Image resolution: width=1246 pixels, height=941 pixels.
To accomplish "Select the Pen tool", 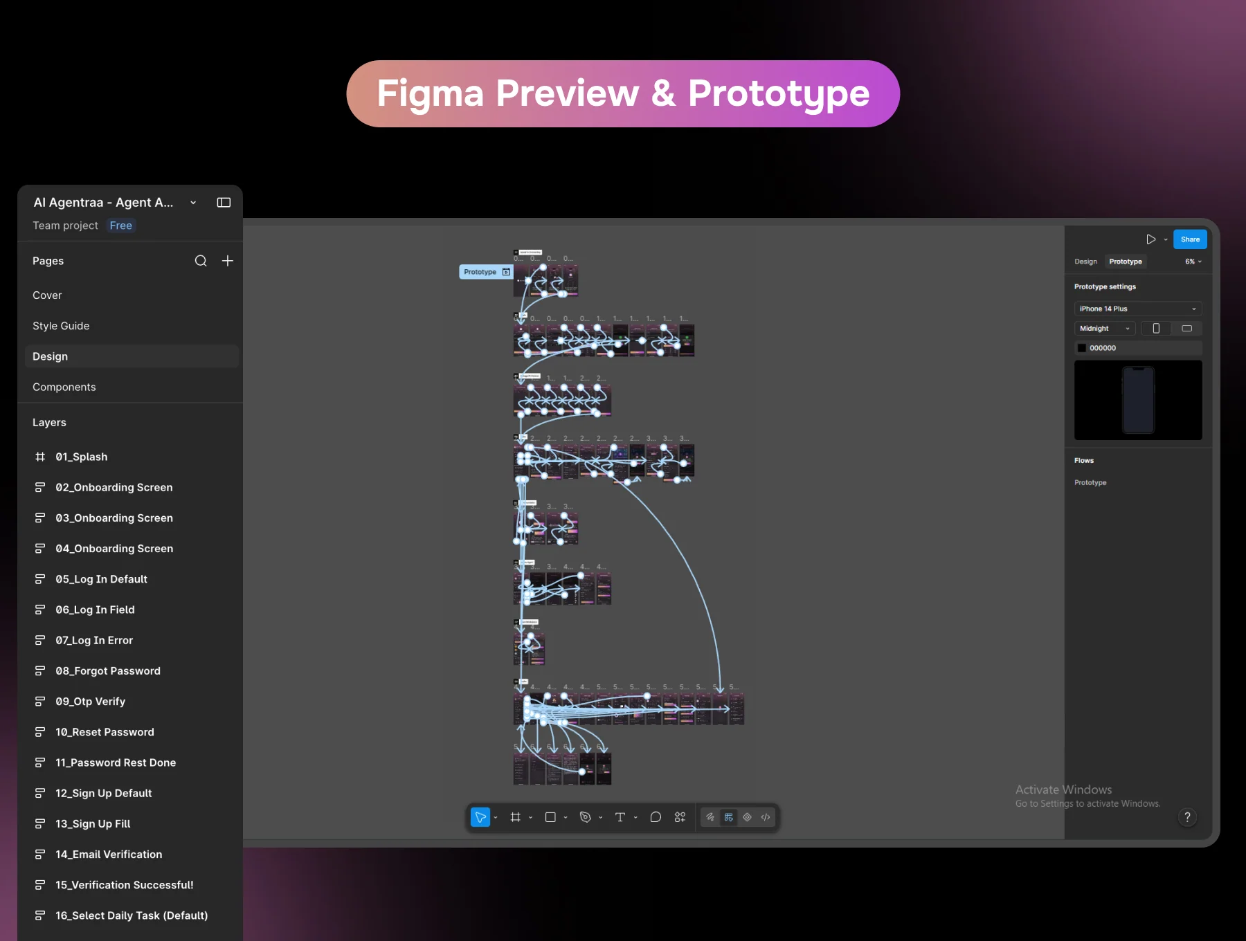I will (585, 817).
